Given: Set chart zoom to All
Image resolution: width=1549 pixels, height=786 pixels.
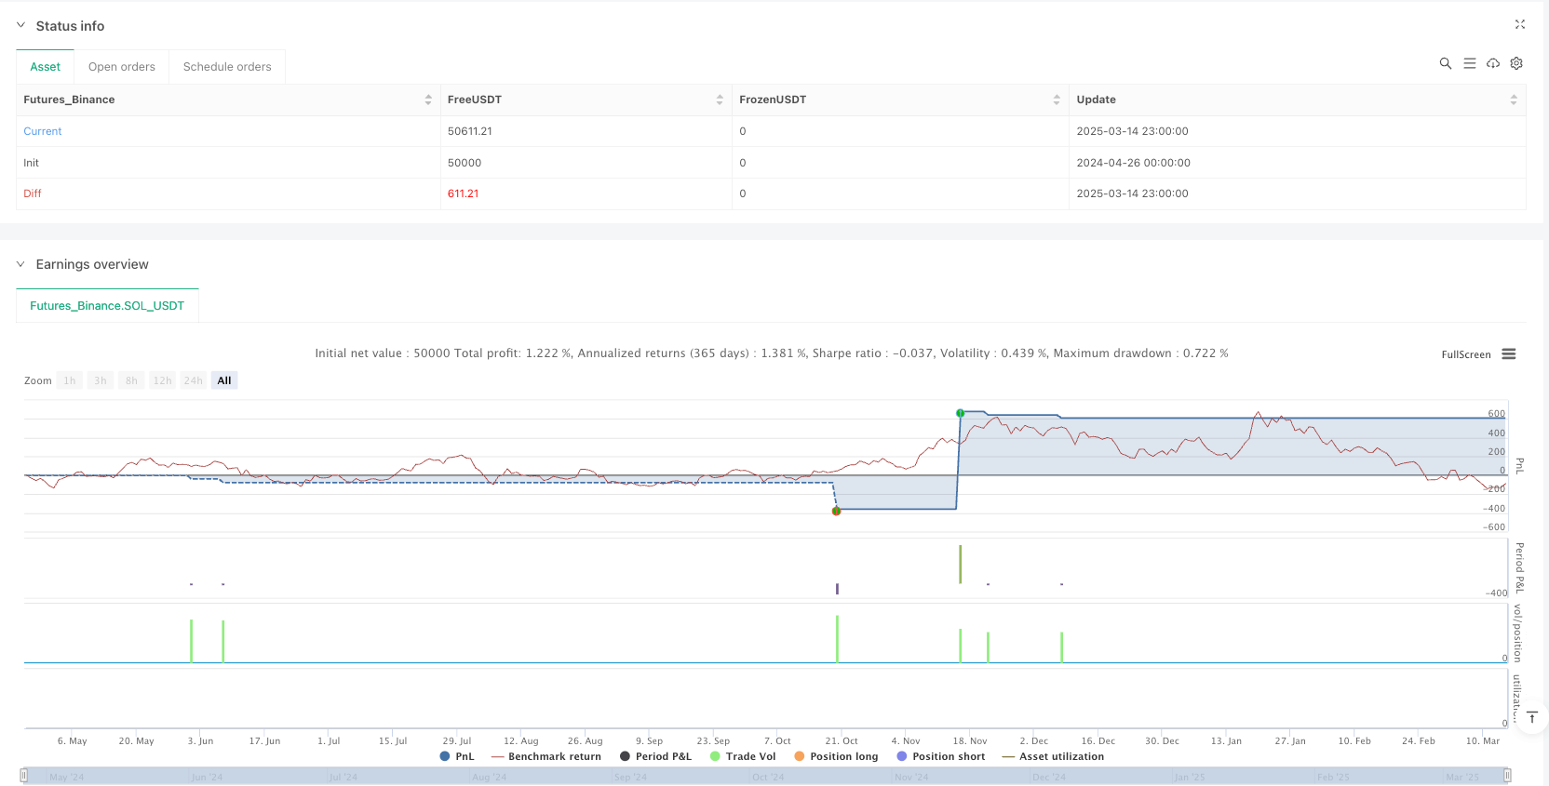Looking at the screenshot, I should pyautogui.click(x=224, y=380).
